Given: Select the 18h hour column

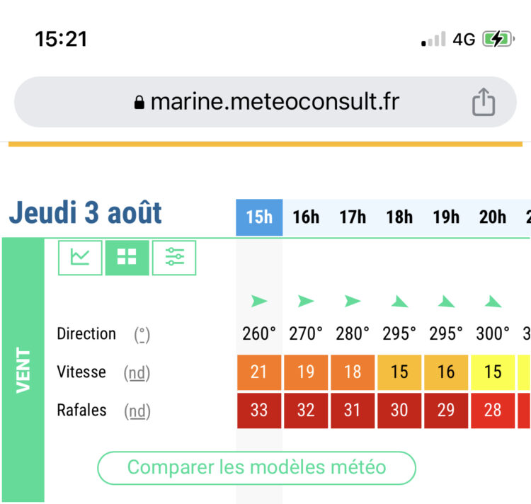Looking at the screenshot, I should pos(399,217).
